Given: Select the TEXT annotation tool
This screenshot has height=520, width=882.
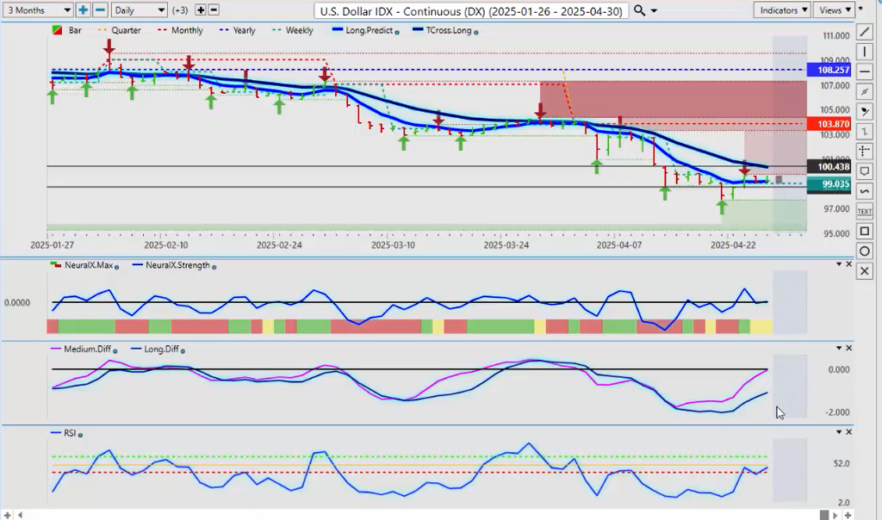Looking at the screenshot, I should (865, 210).
